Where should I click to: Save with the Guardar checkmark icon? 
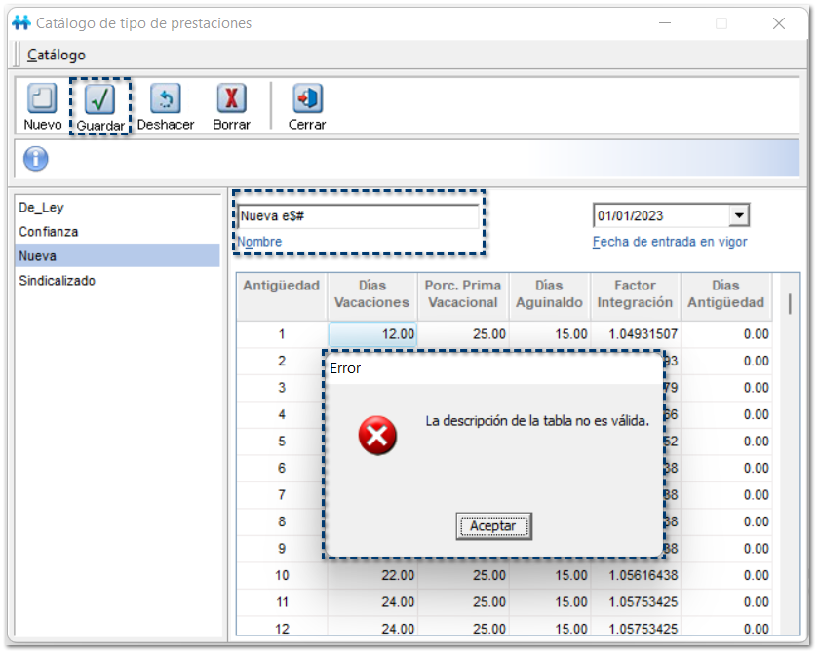(x=100, y=99)
